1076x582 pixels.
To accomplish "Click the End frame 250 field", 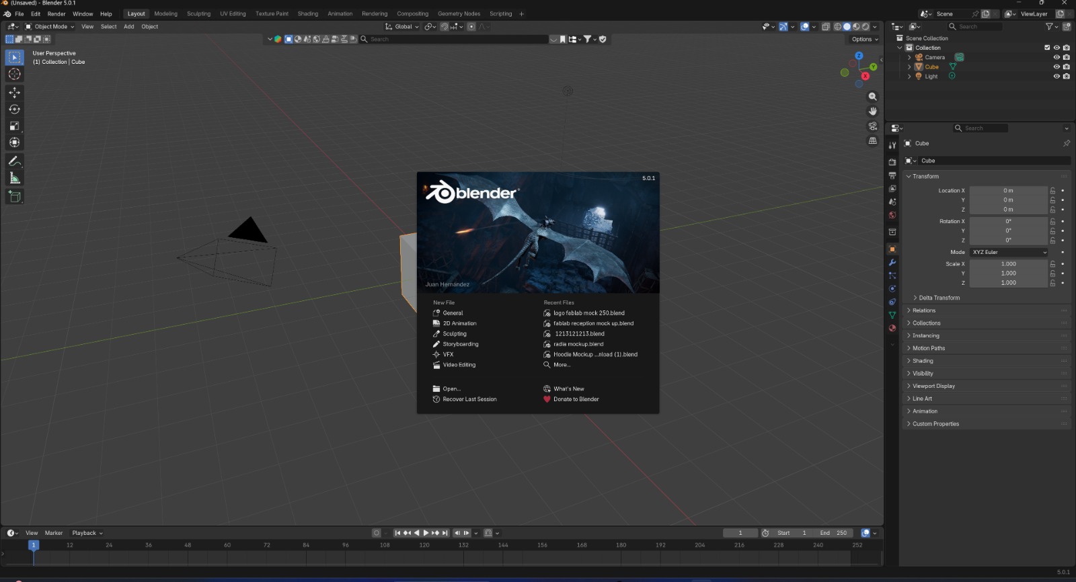I will tap(834, 533).
